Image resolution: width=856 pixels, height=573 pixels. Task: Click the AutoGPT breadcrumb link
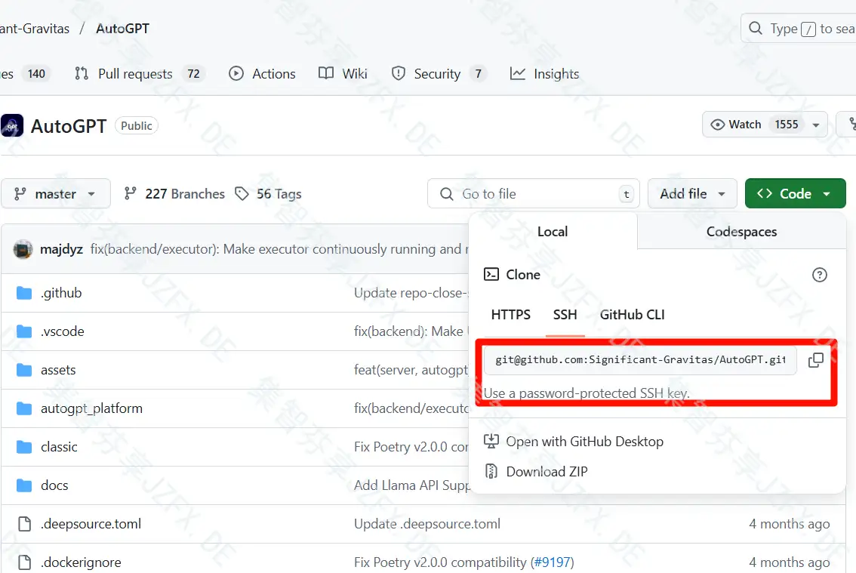pos(122,29)
